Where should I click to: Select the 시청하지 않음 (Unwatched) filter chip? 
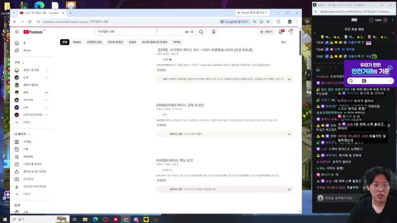tap(94, 42)
